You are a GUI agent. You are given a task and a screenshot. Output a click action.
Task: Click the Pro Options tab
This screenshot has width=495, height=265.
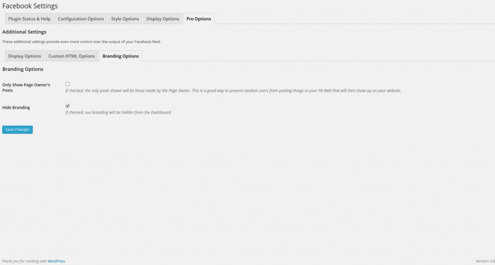click(x=199, y=19)
